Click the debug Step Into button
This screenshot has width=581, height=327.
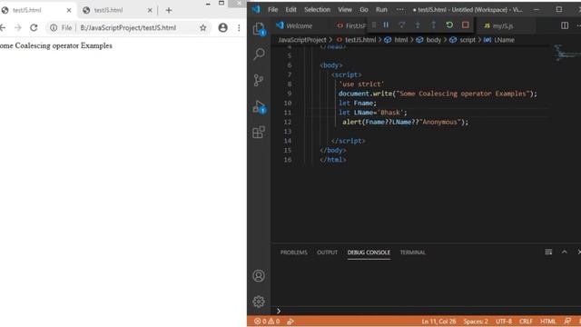418,25
